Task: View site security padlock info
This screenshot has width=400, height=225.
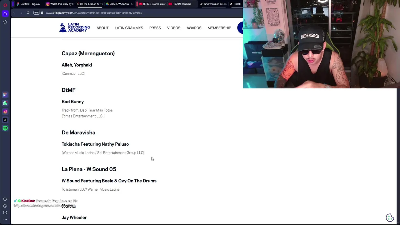Action: pos(42,13)
